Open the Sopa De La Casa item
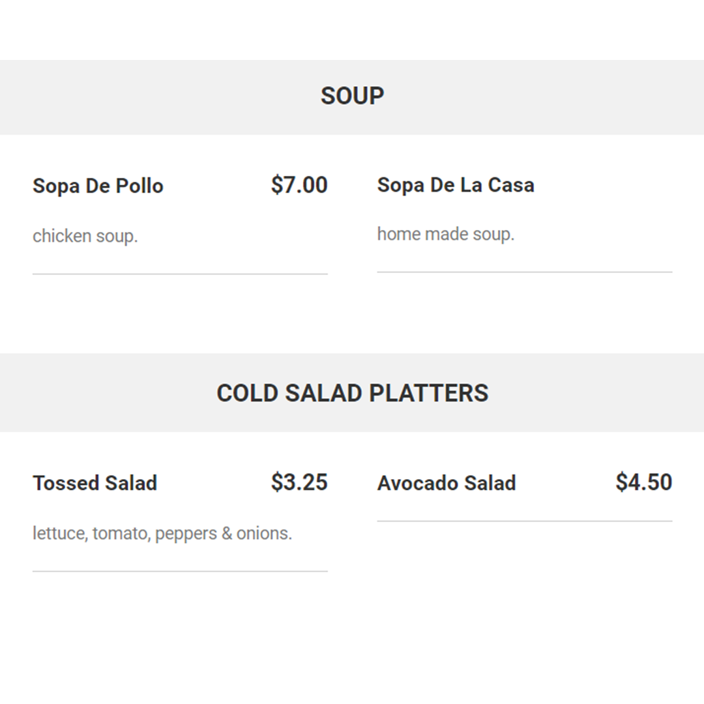This screenshot has height=704, width=704. coord(456,185)
